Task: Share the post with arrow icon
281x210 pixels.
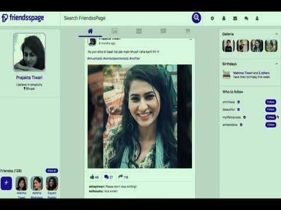Action: (x=121, y=177)
